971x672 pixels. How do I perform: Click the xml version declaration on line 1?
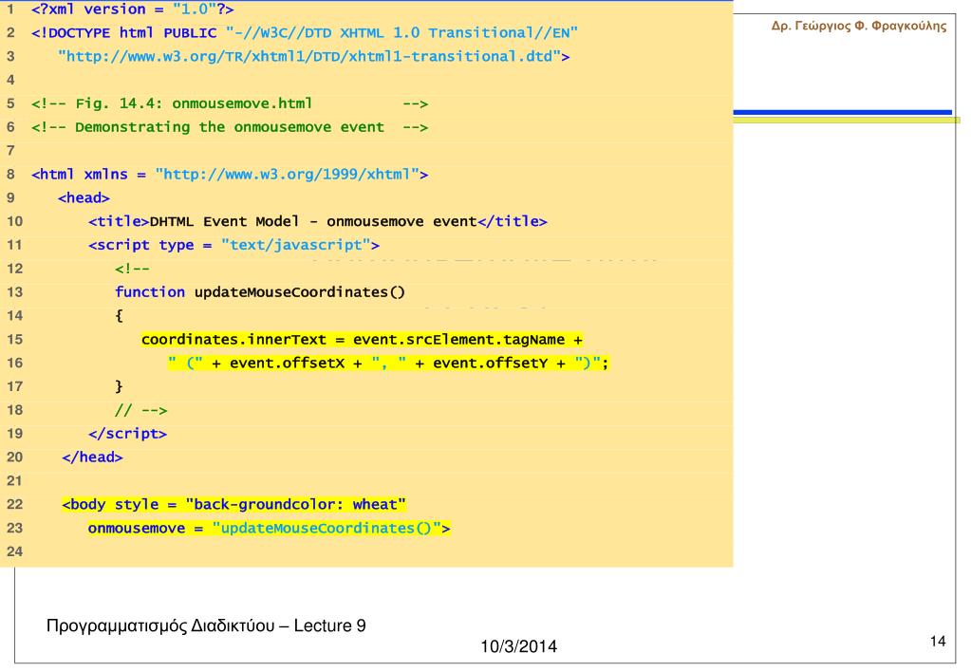pyautogui.click(x=133, y=9)
